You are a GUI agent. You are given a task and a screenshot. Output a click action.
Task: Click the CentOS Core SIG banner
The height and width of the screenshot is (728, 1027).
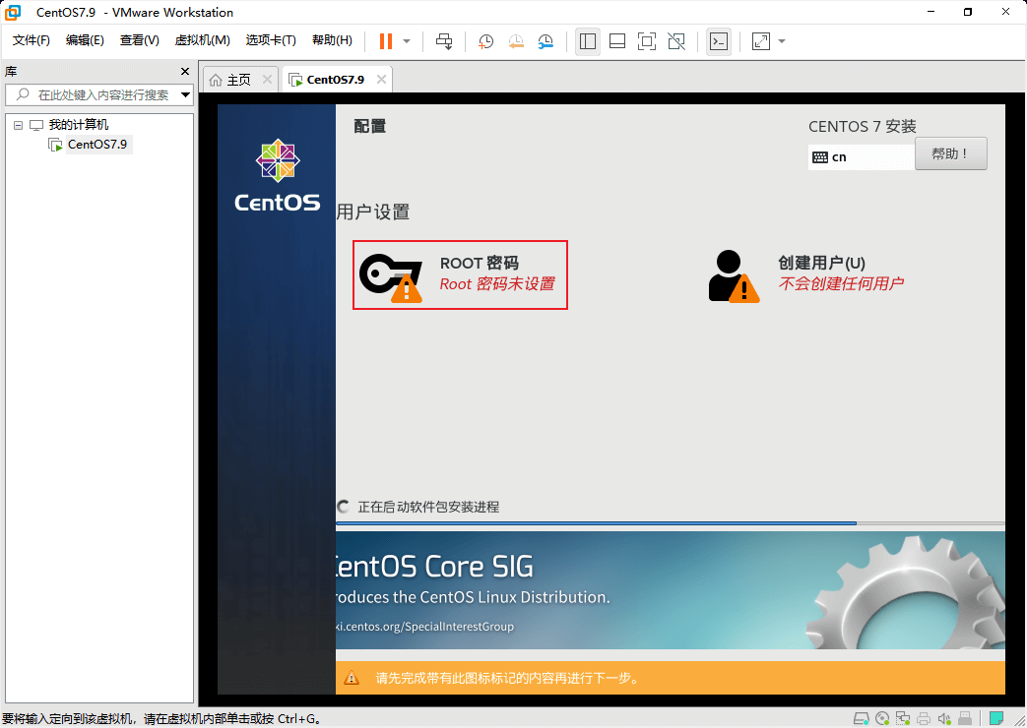[670, 590]
